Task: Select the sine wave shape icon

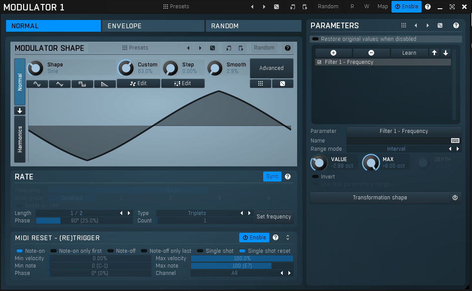Action: (37, 84)
